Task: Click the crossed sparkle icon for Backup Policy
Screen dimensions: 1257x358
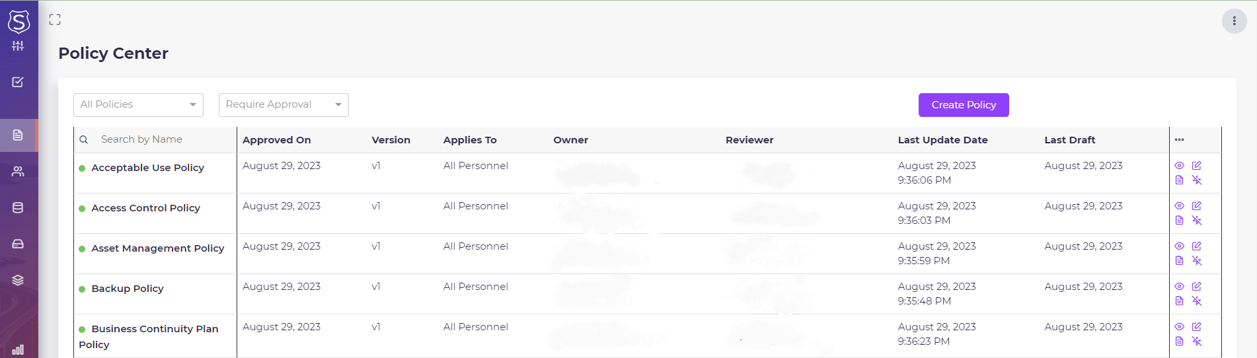Action: point(1196,301)
